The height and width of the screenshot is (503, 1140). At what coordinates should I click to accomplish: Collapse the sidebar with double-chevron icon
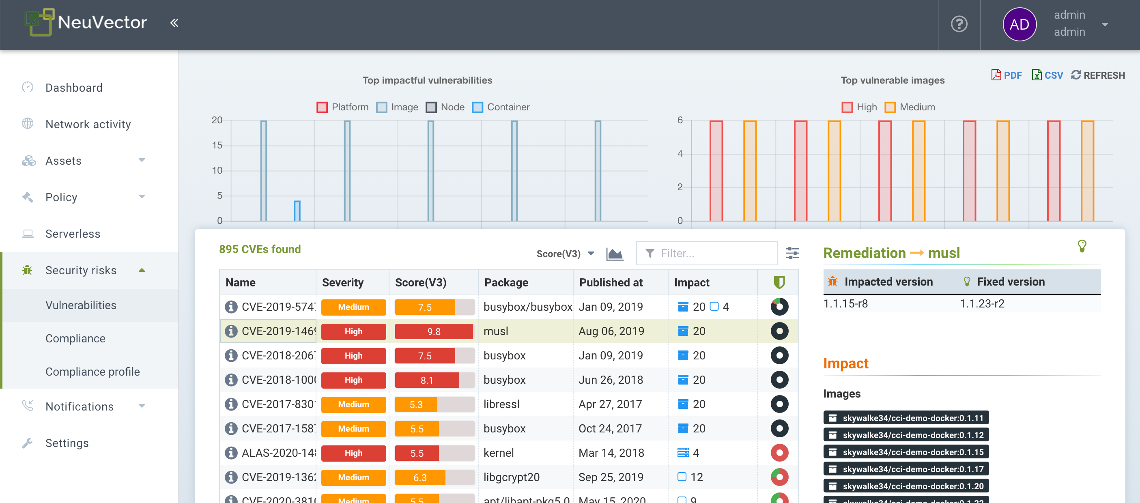174,23
